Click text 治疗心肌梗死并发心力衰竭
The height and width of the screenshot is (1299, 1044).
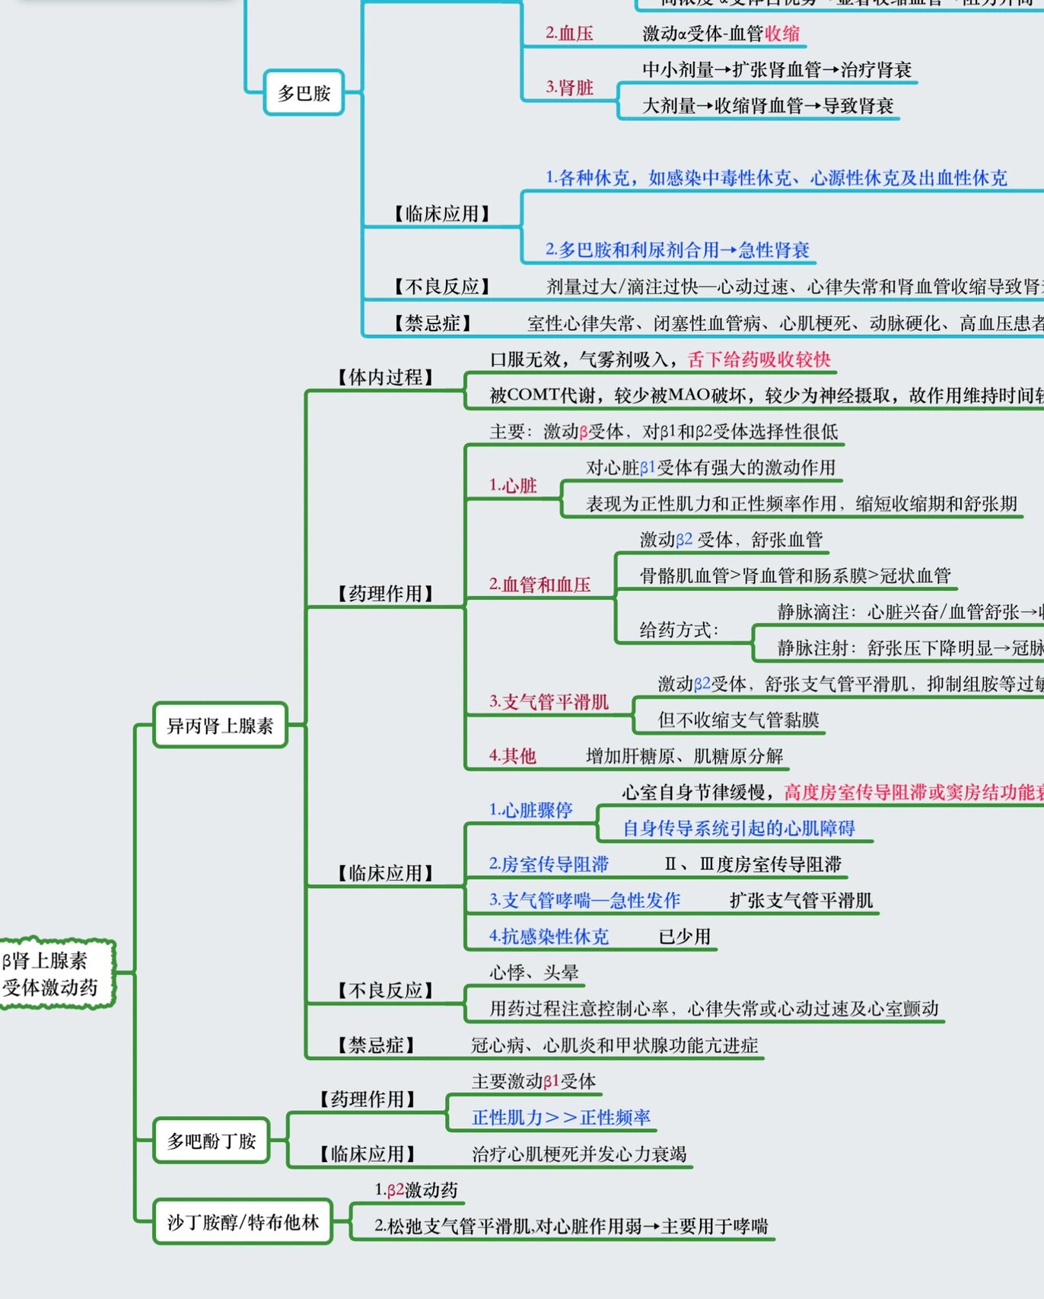click(x=579, y=1154)
